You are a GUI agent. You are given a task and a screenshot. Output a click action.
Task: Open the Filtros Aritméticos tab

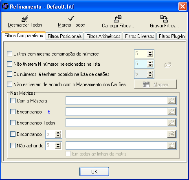click(103, 36)
